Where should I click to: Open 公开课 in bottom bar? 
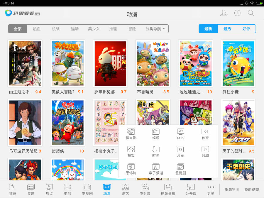(191, 189)
